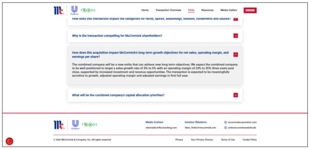This screenshot has width=311, height=149.
Task: Go to the Home menu item
Action: pyautogui.click(x=145, y=10)
